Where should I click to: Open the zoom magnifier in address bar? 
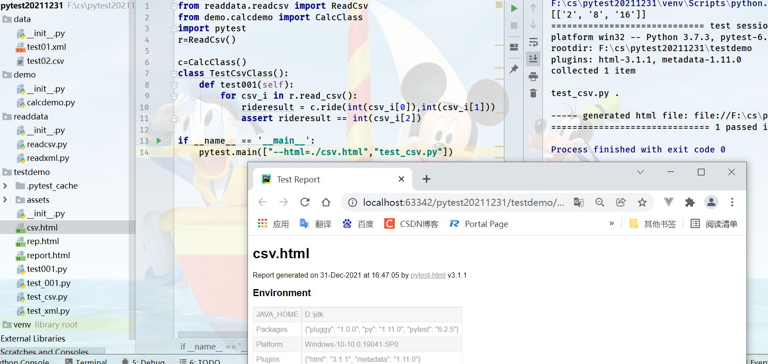600,202
